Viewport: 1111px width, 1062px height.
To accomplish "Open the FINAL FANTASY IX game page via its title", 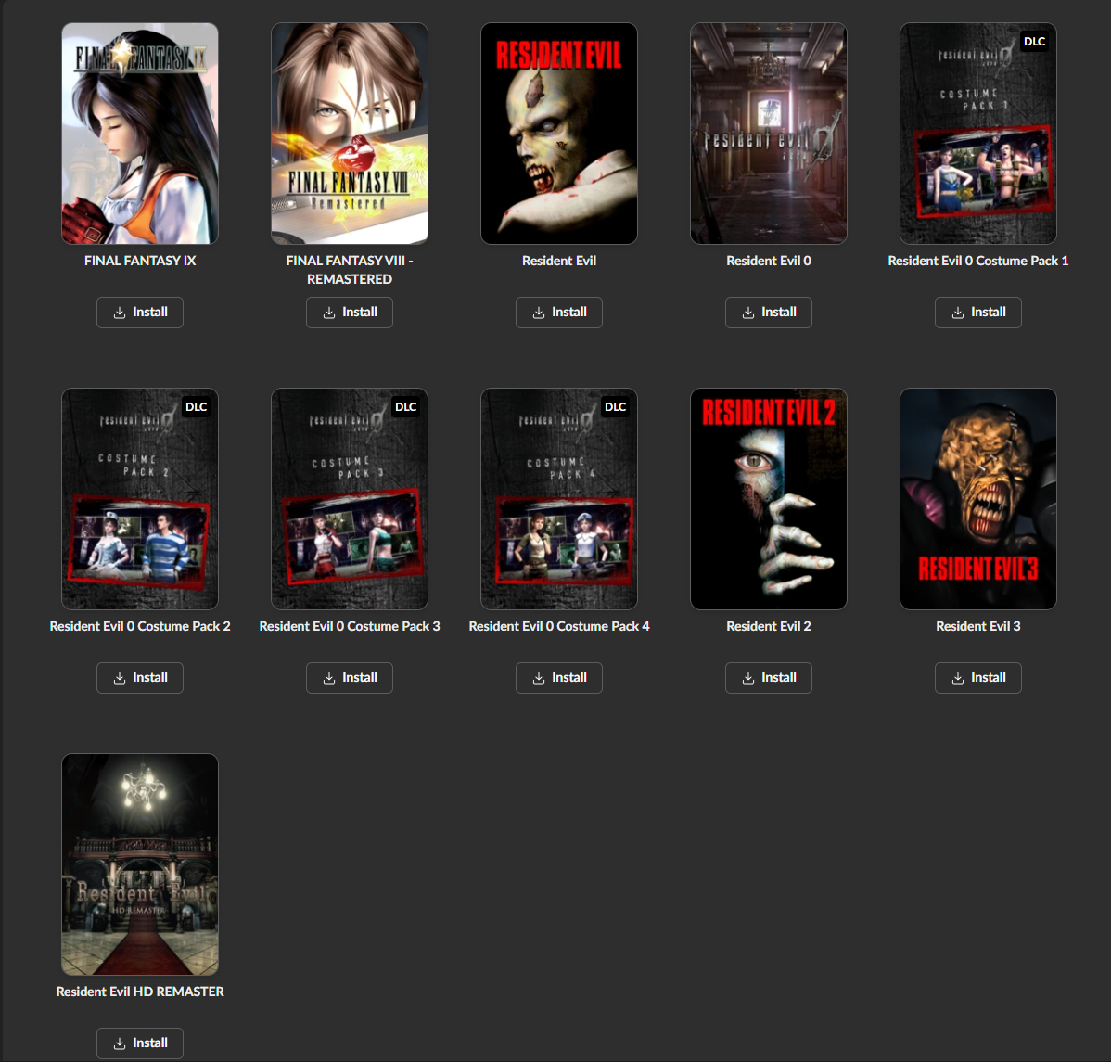I will pyautogui.click(x=139, y=261).
